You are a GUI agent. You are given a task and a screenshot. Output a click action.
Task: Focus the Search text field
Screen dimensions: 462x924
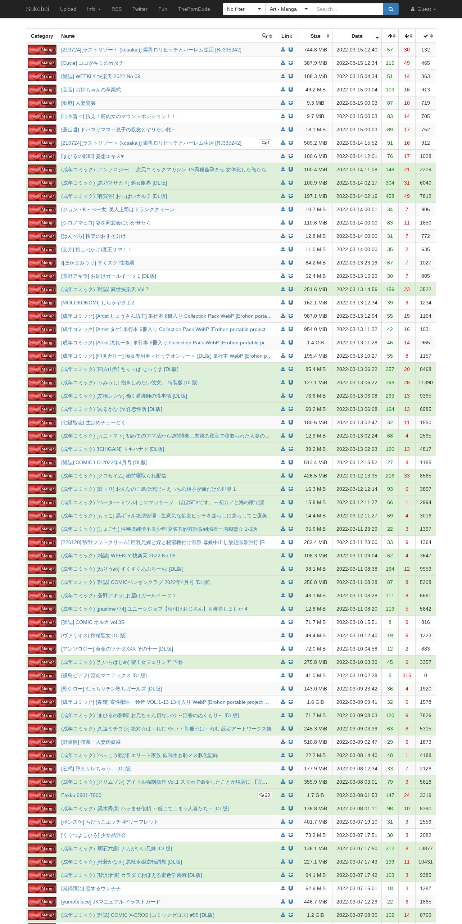pos(348,9)
